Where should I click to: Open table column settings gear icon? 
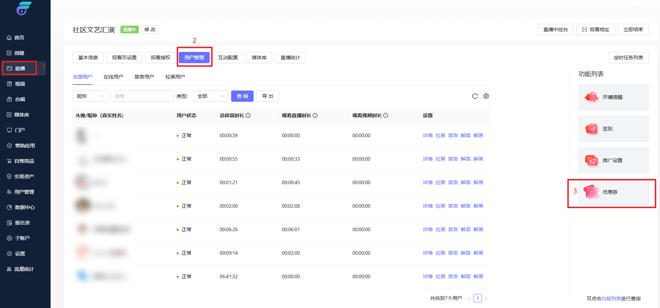tap(486, 96)
